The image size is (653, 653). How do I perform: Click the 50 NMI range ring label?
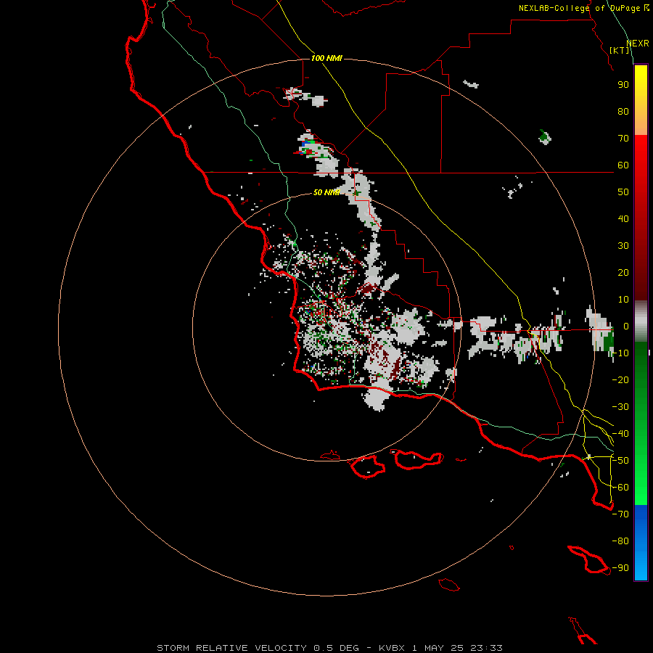pos(326,192)
